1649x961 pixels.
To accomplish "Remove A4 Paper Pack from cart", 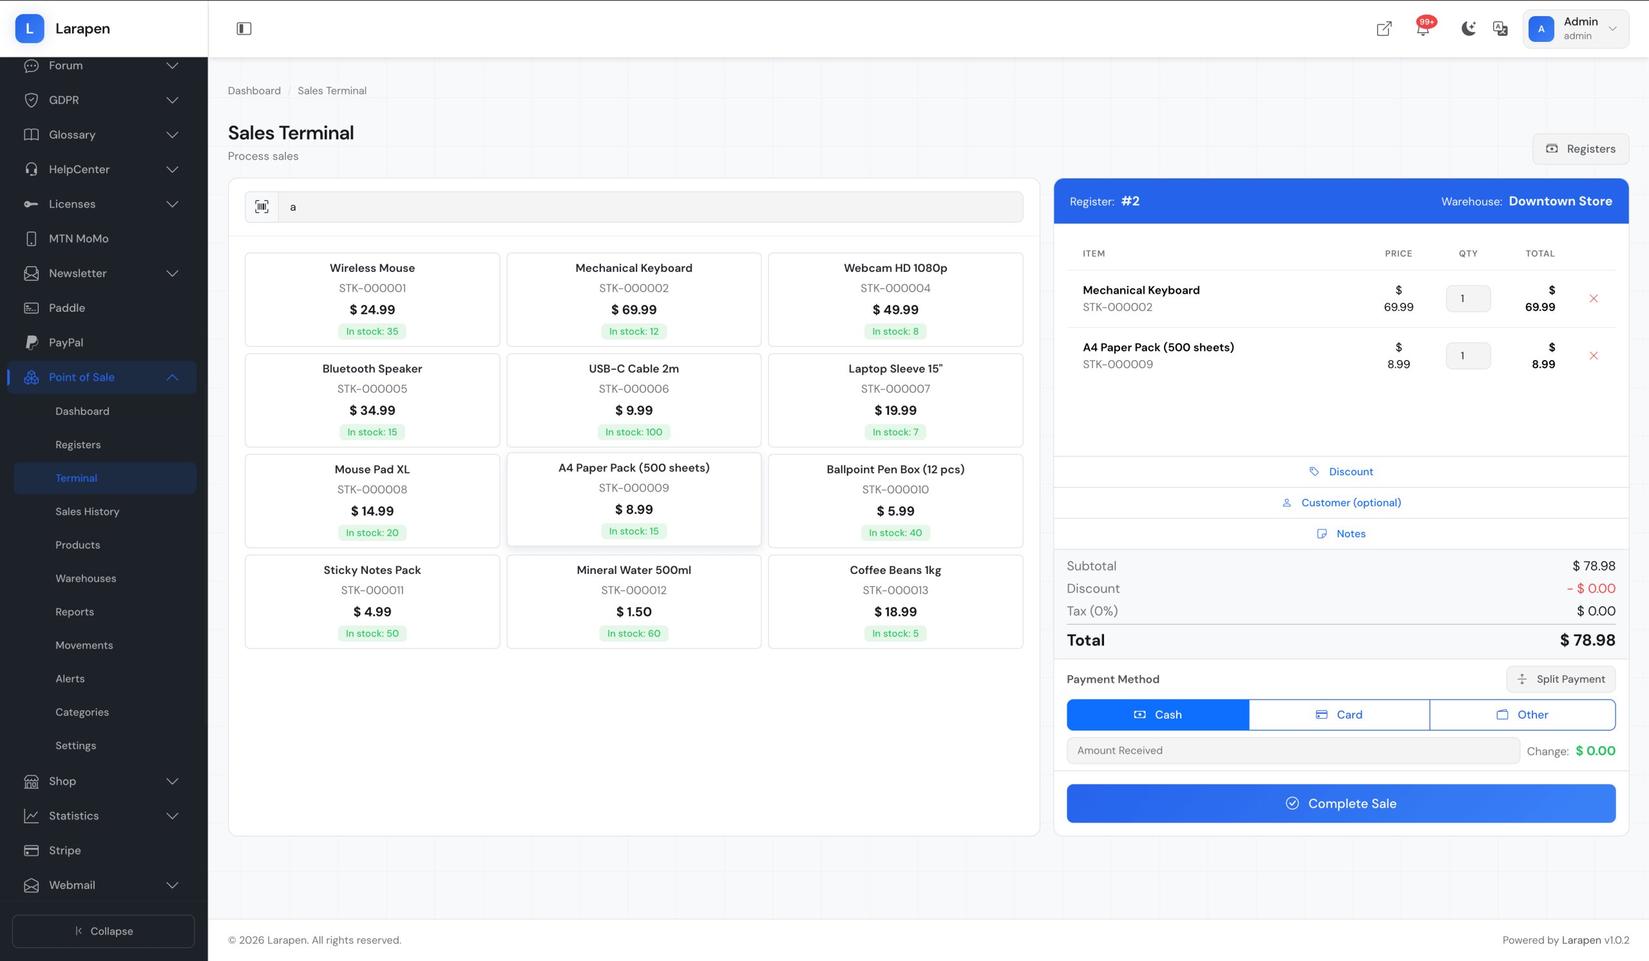I will pyautogui.click(x=1594, y=356).
